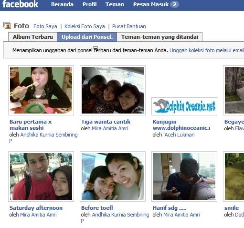Click the facebook logo
The height and width of the screenshot is (228, 244).
[21, 4]
